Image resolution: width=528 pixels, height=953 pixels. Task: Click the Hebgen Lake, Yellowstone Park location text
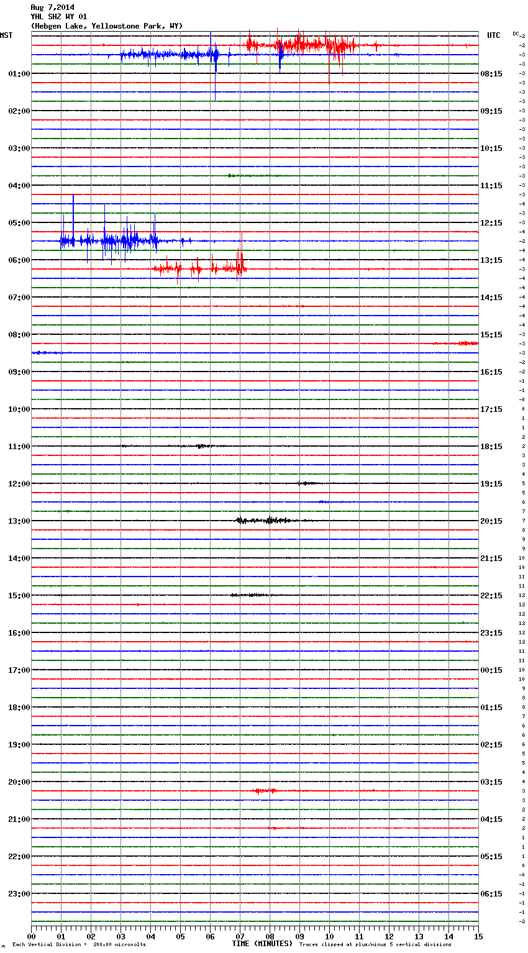click(x=106, y=26)
